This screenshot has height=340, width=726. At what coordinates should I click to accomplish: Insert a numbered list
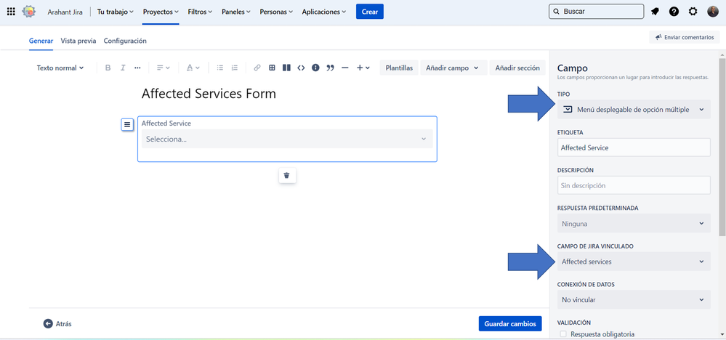tap(235, 68)
